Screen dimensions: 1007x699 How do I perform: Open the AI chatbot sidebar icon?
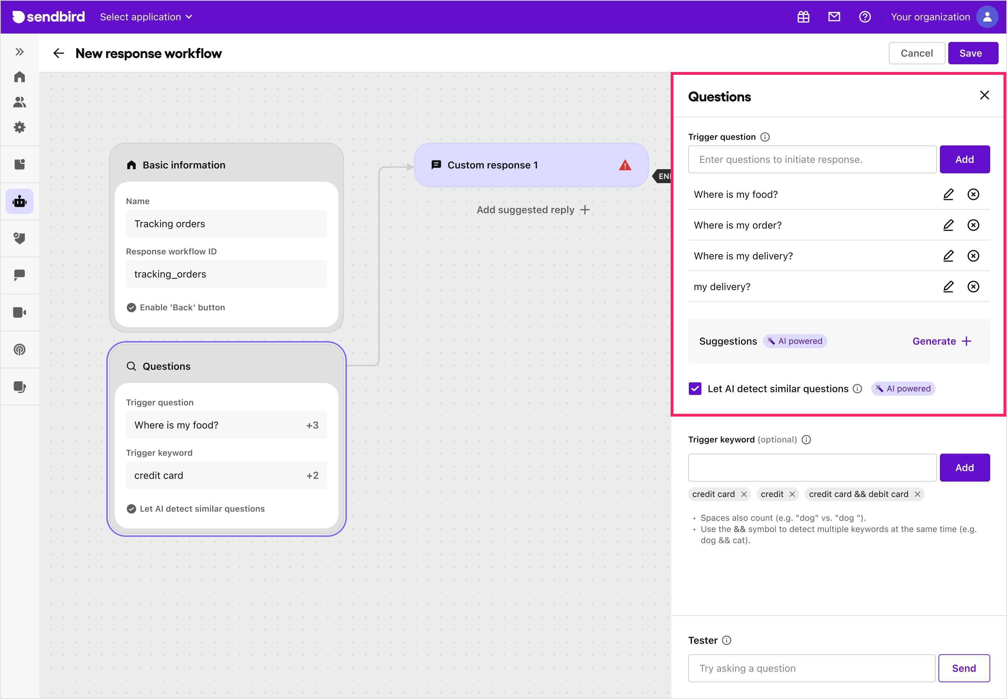(x=20, y=201)
